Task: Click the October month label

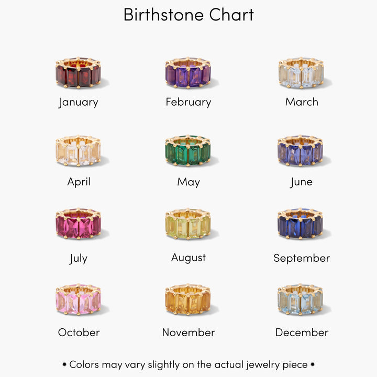Action: [x=79, y=332]
